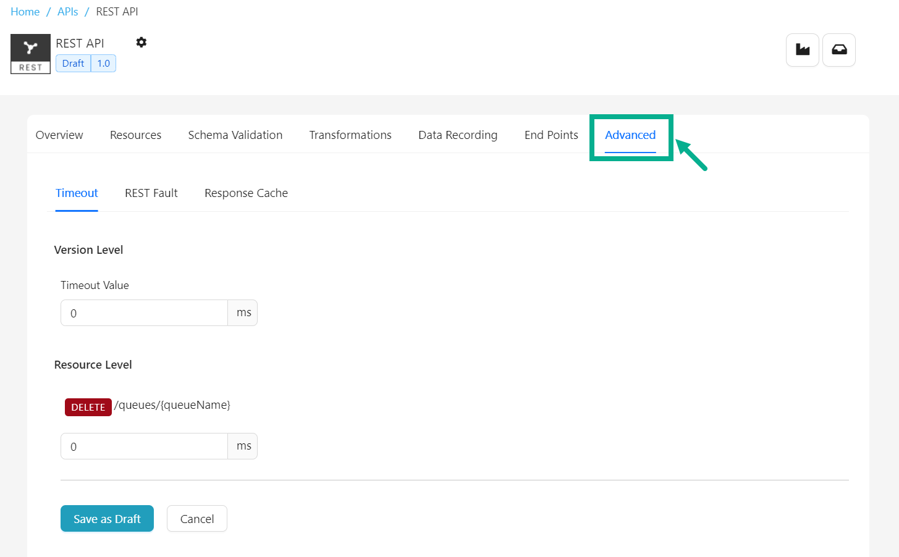Open the analytics chart icon button
This screenshot has width=899, height=557.
tap(802, 50)
